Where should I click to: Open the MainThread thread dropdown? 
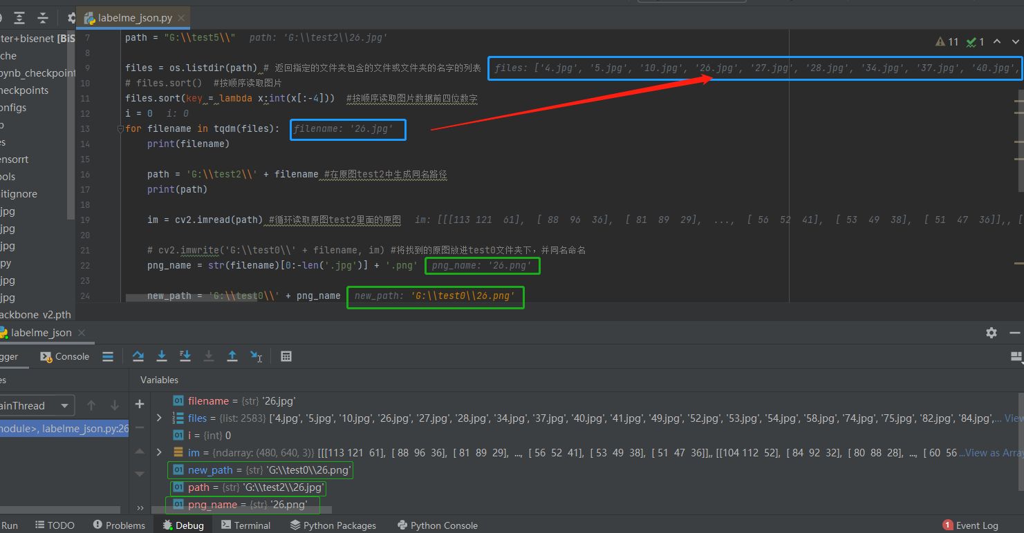36,405
